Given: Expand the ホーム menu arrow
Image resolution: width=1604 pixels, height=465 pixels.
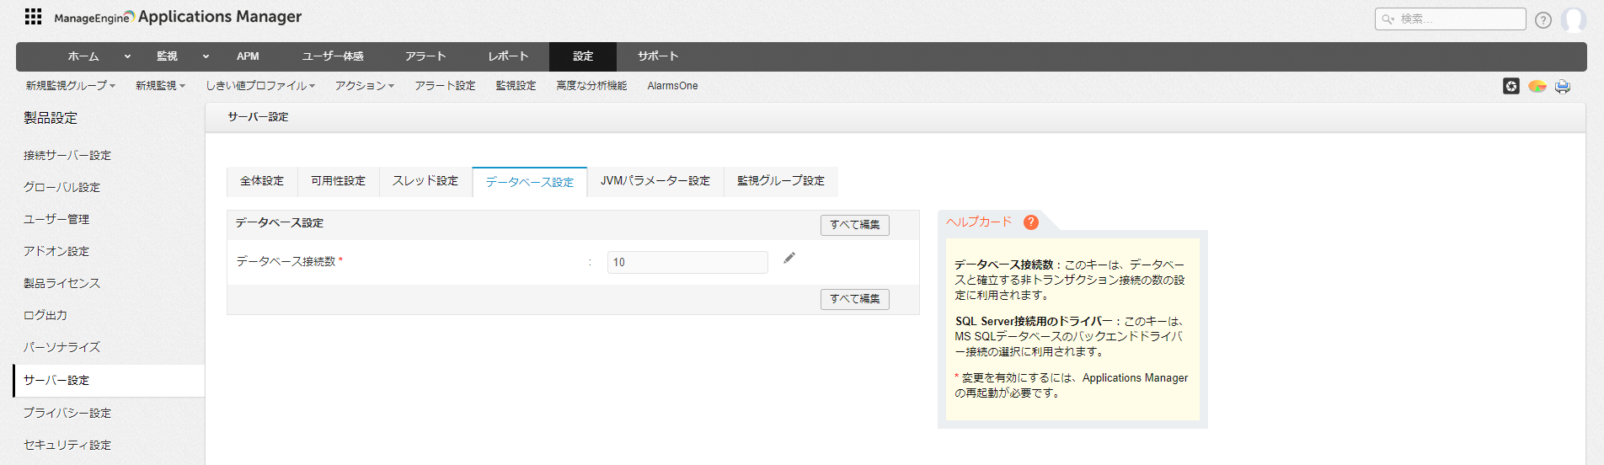Looking at the screenshot, I should click(127, 56).
